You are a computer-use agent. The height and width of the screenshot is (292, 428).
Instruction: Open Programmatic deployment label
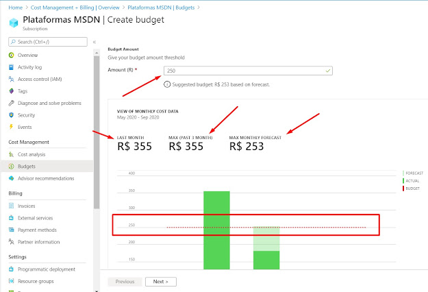(47, 269)
